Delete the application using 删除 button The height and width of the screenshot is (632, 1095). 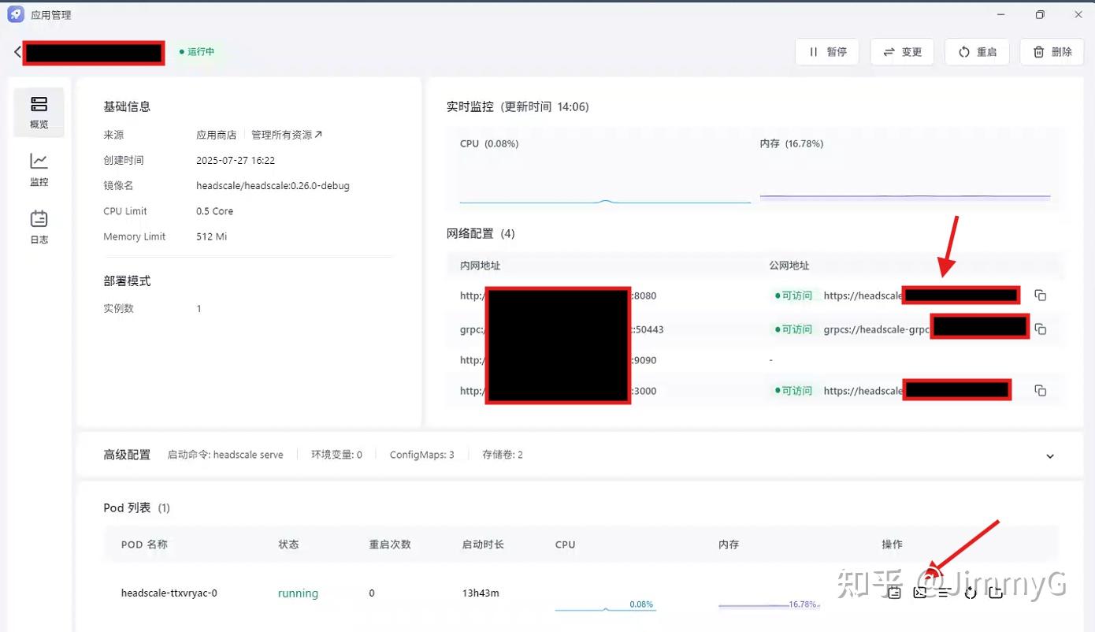pyautogui.click(x=1051, y=51)
